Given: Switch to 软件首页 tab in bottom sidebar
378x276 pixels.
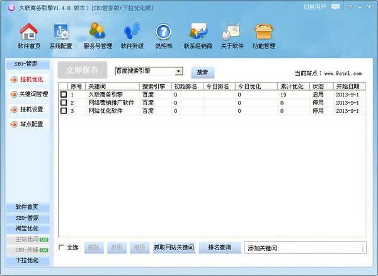Looking at the screenshot, I should coord(28,207).
